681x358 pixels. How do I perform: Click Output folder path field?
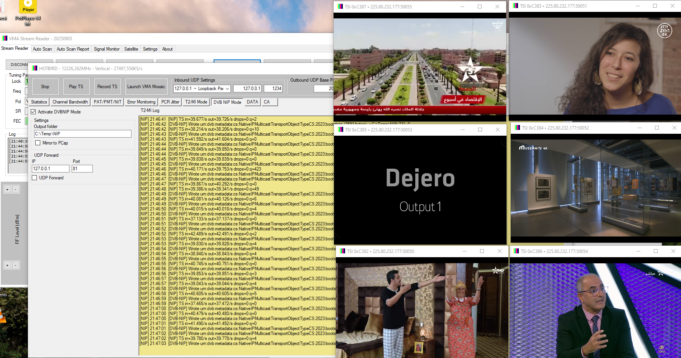pos(83,134)
